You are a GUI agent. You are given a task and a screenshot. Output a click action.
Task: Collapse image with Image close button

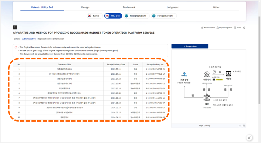click(x=190, y=46)
